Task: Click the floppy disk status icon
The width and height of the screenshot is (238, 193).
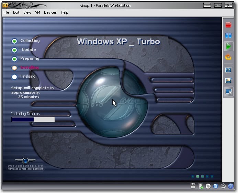Action: [x=193, y=186]
